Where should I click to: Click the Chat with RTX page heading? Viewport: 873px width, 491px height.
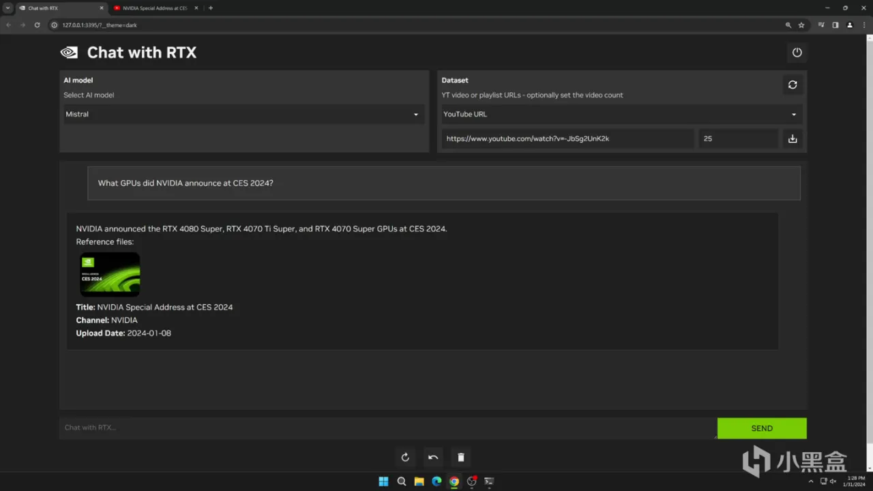pyautogui.click(x=142, y=53)
